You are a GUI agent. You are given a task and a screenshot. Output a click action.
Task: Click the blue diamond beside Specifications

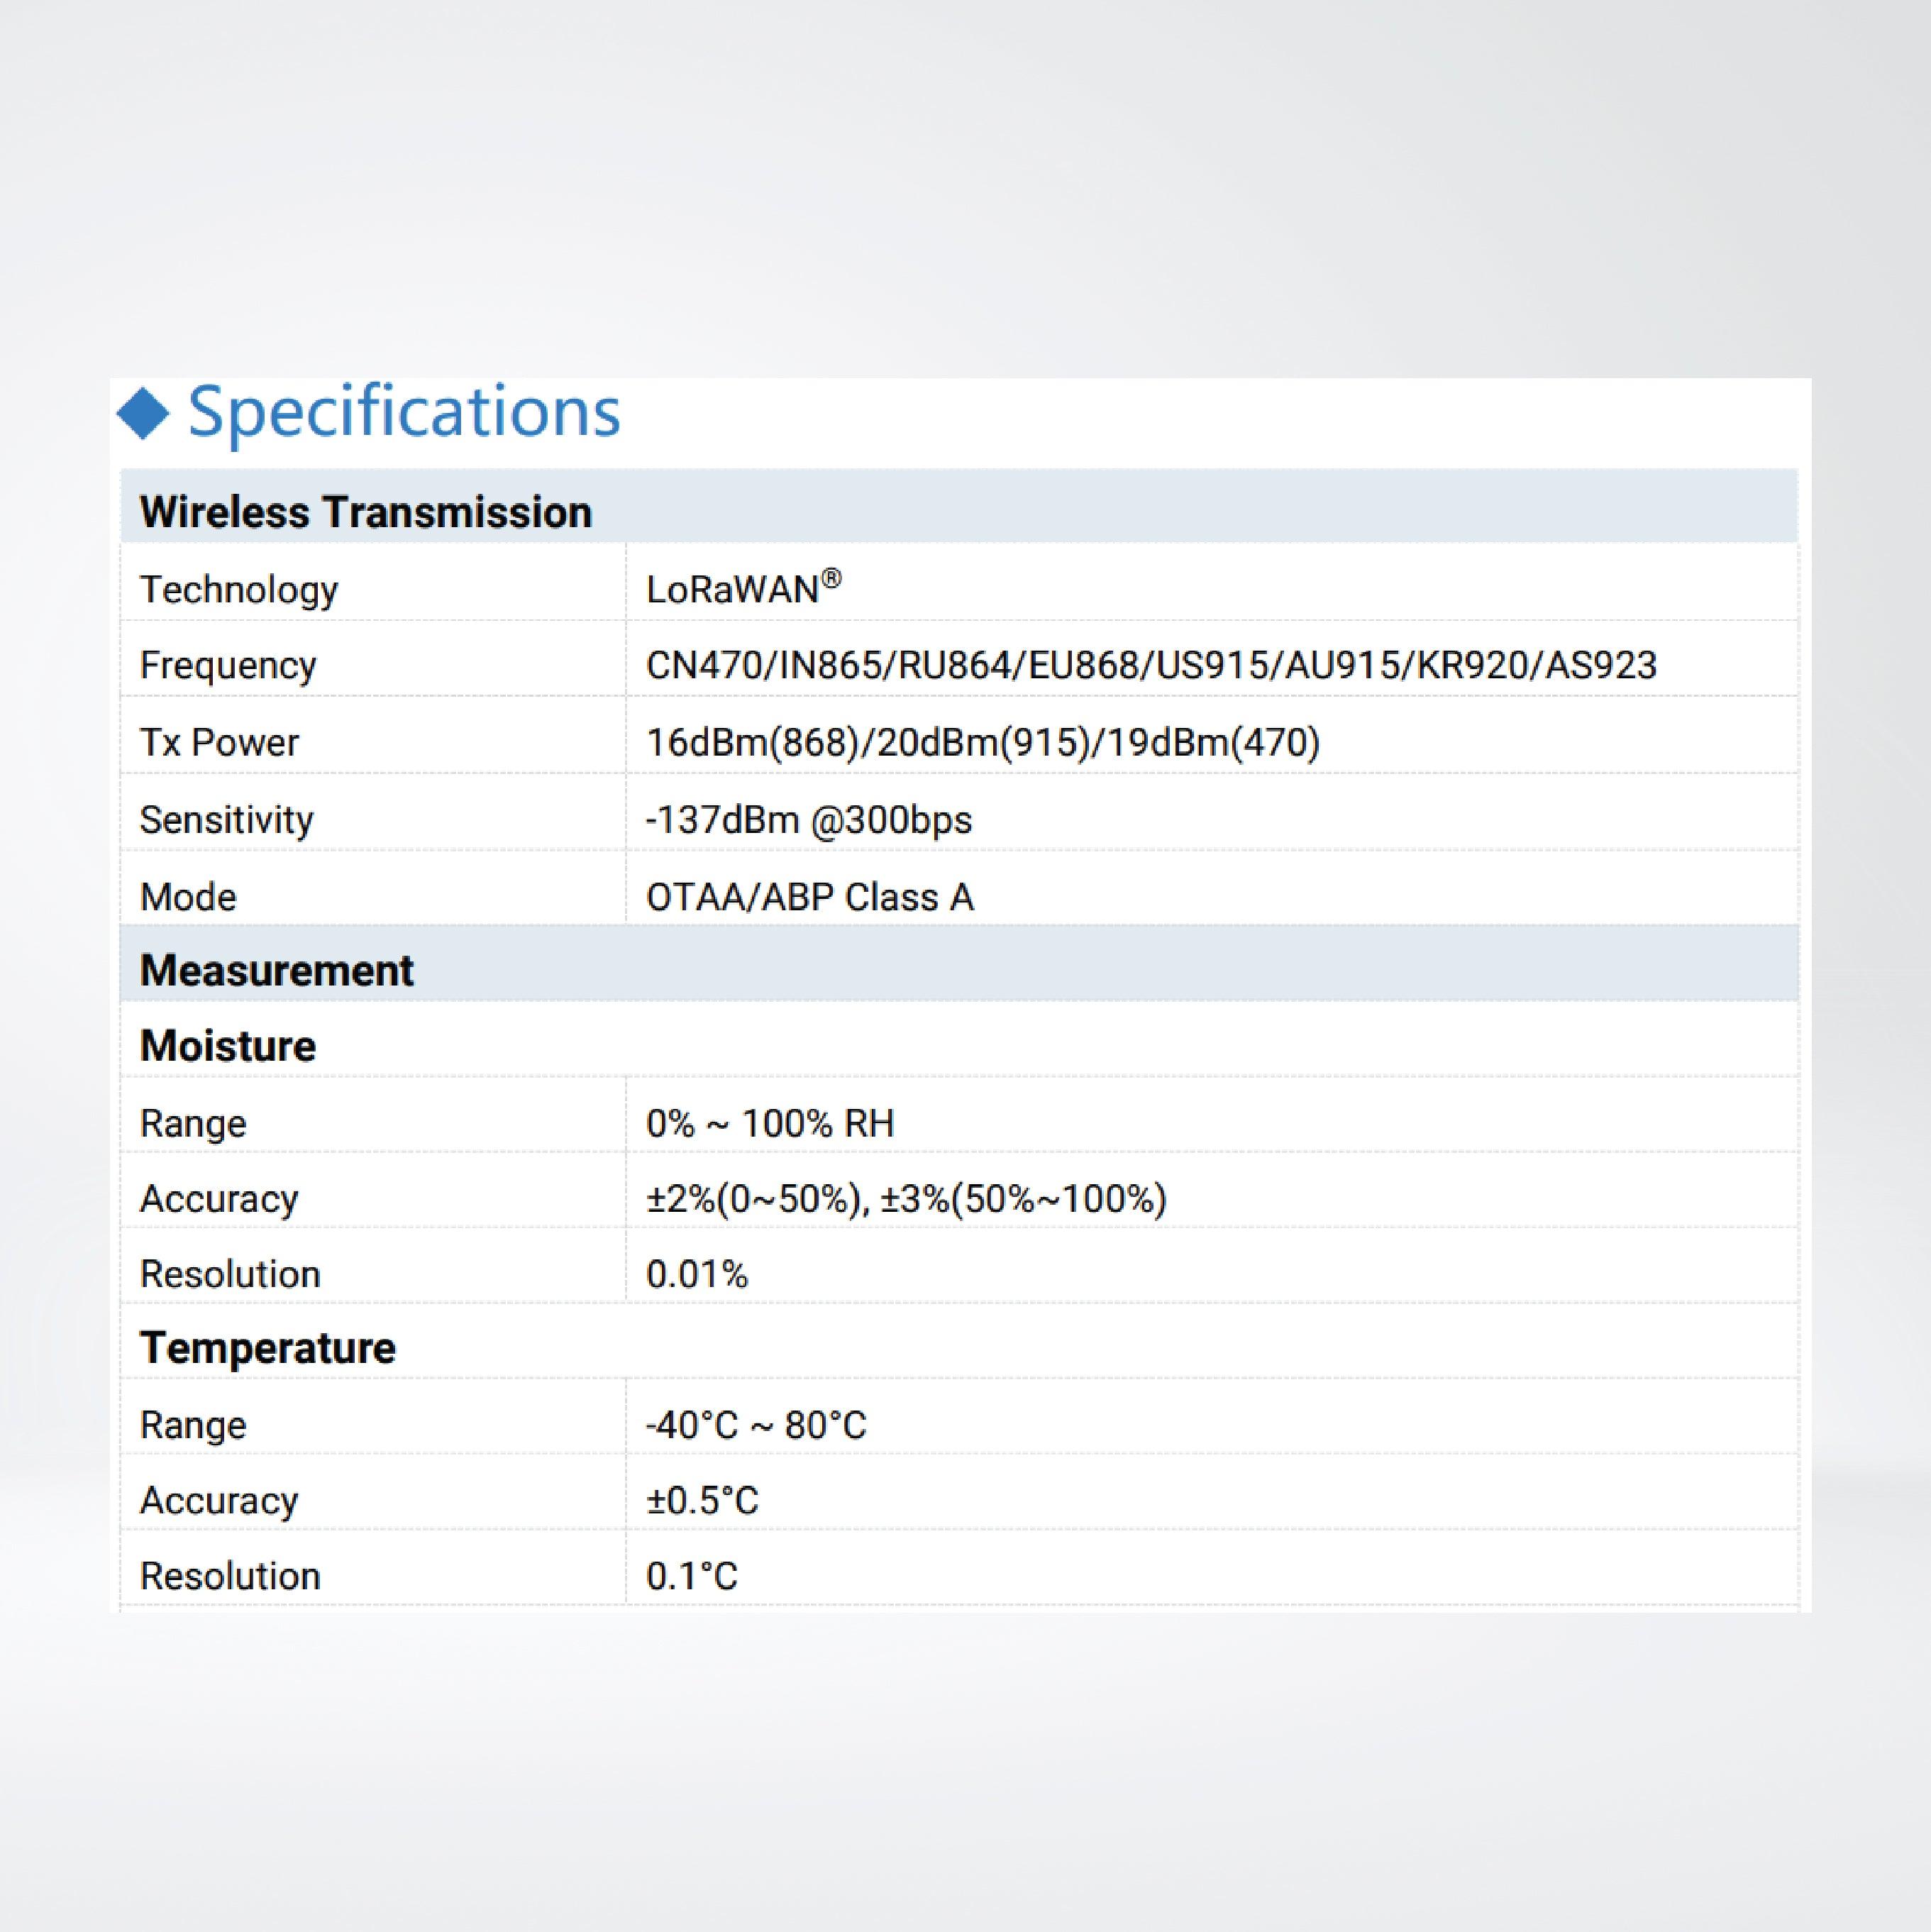point(143,413)
